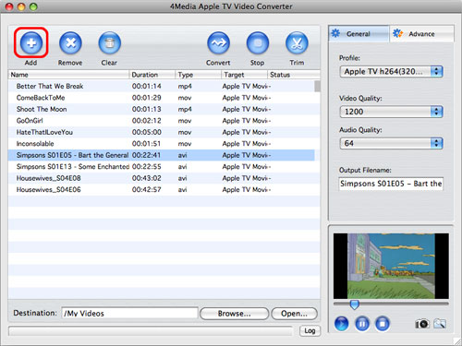Screen dimensions: 462x346
Task: Click the Output Filename field
Action: click(x=391, y=184)
